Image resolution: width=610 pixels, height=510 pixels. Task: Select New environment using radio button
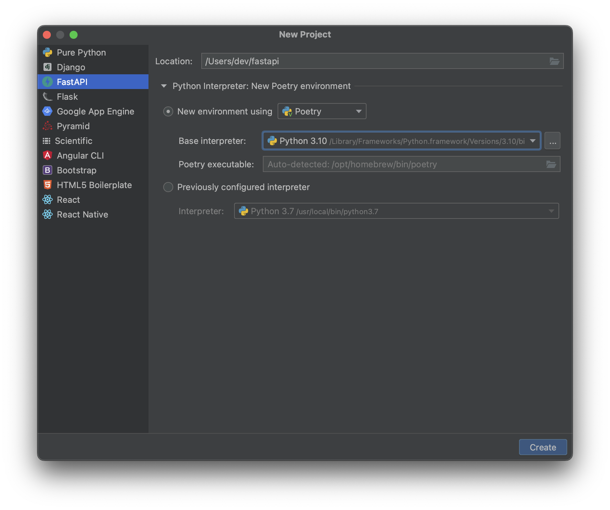point(168,111)
